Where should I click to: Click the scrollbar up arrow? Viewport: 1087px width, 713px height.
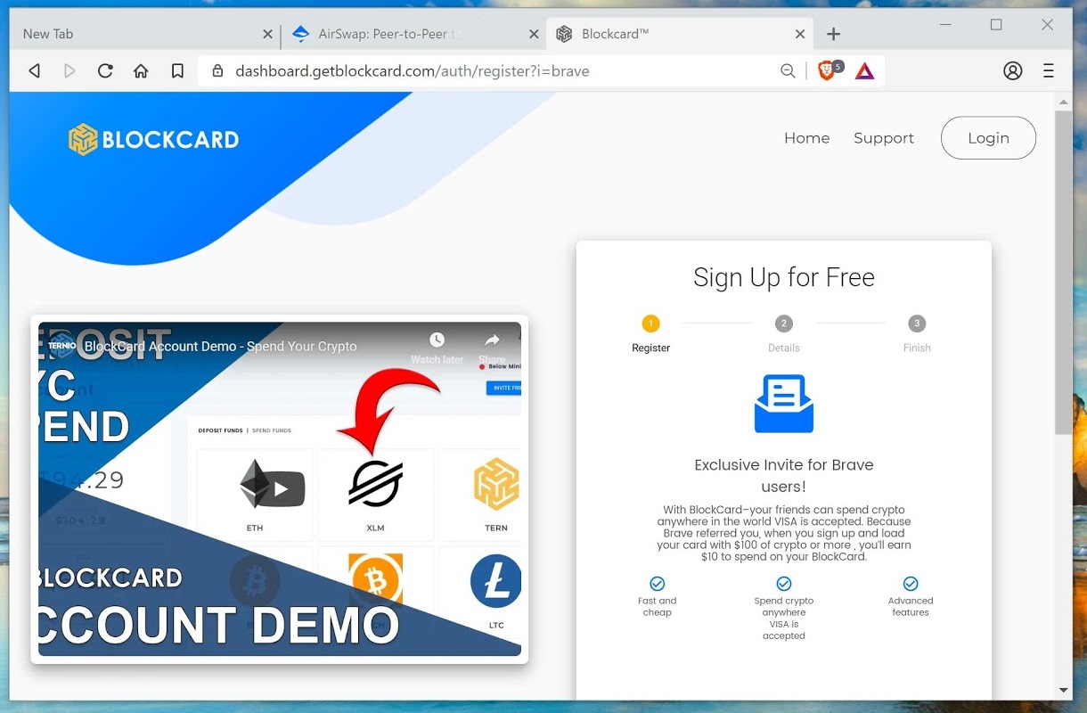tap(1063, 102)
